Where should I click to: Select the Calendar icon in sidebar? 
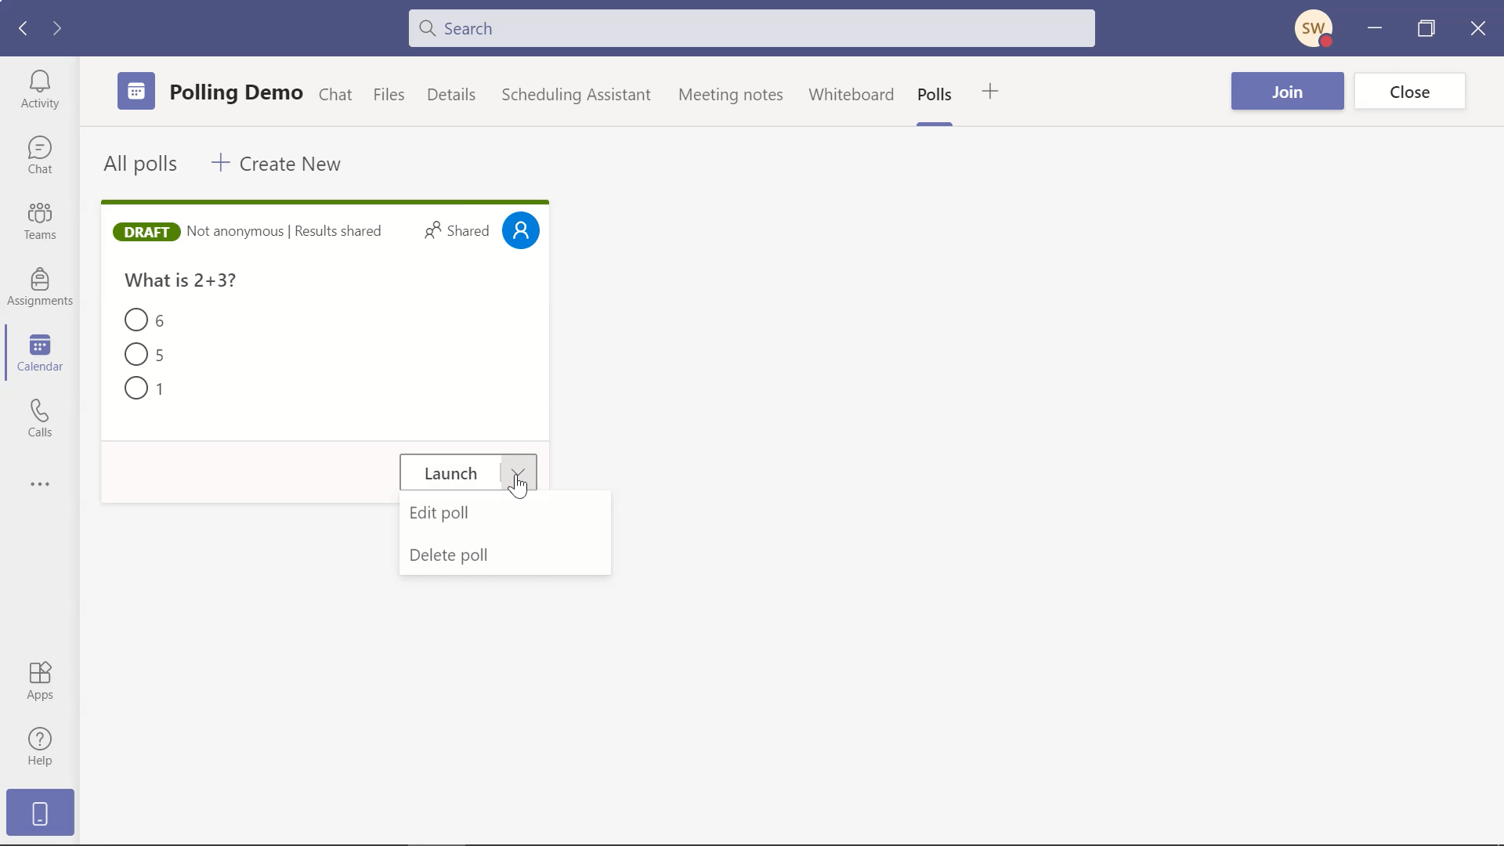coord(39,352)
